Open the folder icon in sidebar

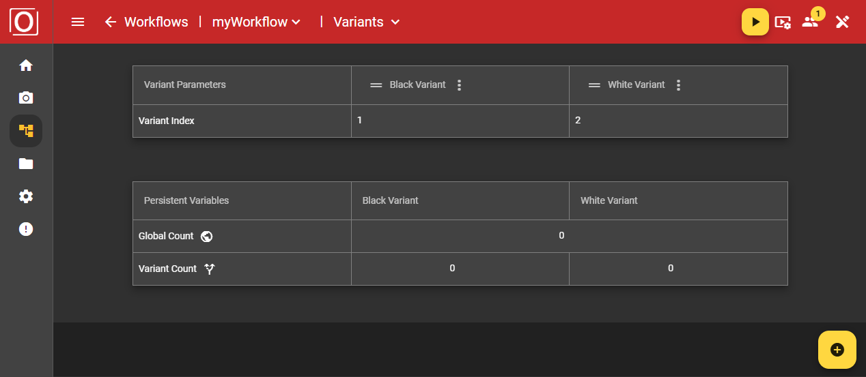coord(26,164)
